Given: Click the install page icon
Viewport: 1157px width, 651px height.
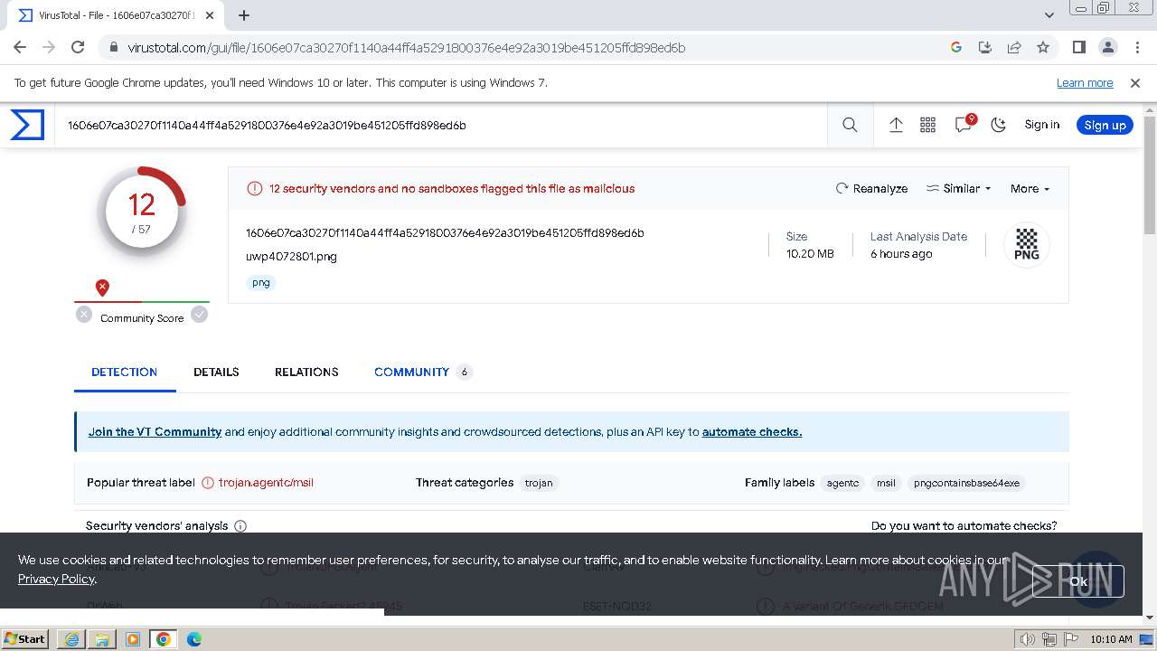Looking at the screenshot, I should click(985, 47).
